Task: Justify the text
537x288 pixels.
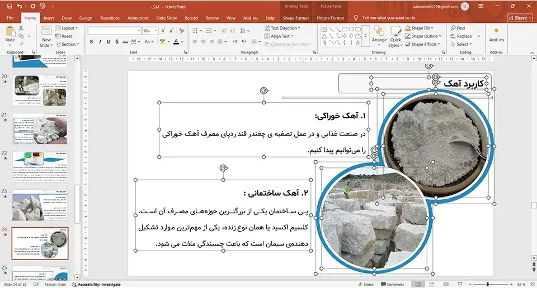Action: (220, 42)
